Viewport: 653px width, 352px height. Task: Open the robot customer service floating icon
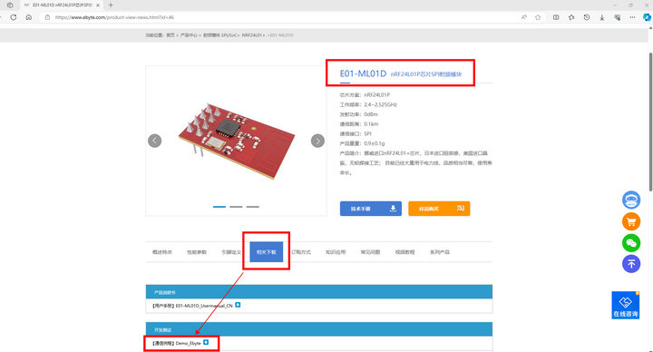tap(631, 200)
